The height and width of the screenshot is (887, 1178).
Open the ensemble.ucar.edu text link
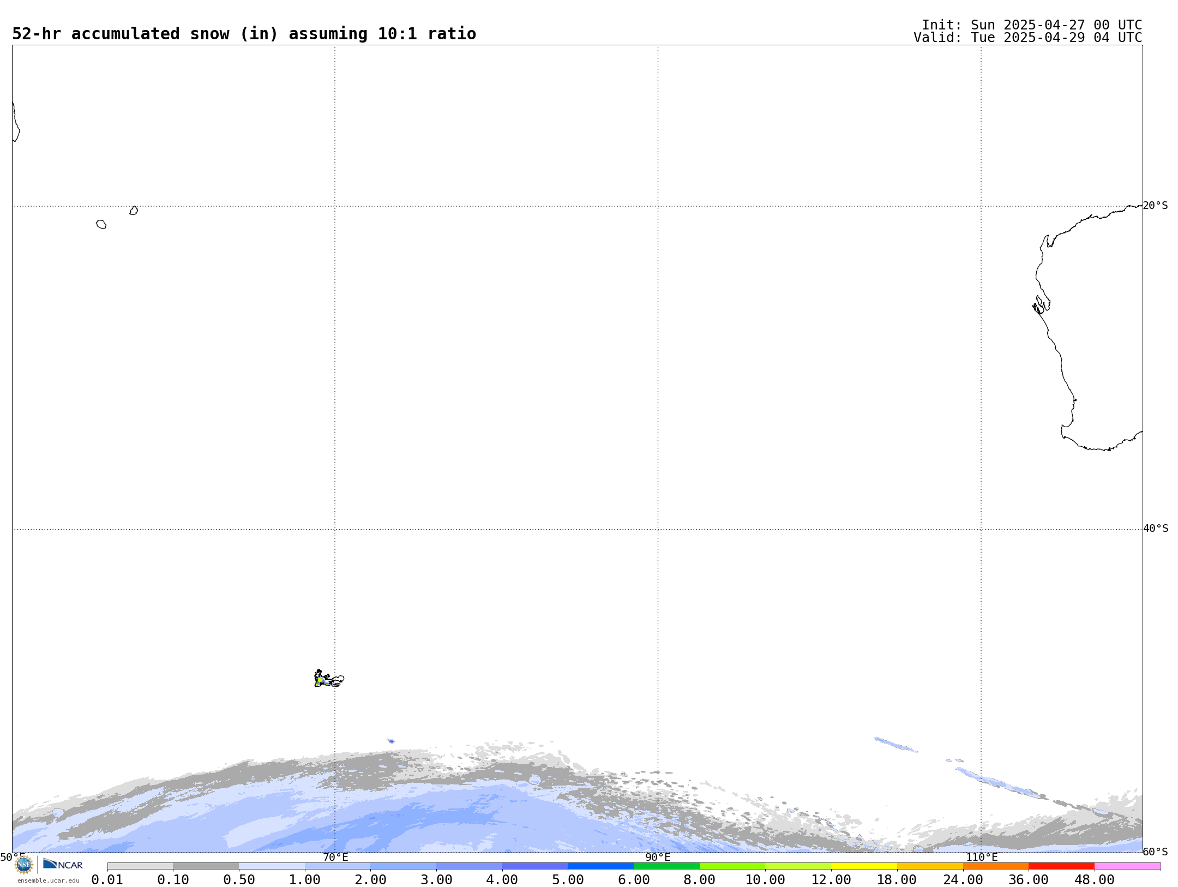tap(49, 880)
